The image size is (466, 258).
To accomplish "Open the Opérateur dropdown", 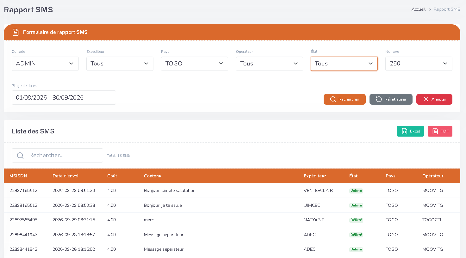I will tap(270, 64).
